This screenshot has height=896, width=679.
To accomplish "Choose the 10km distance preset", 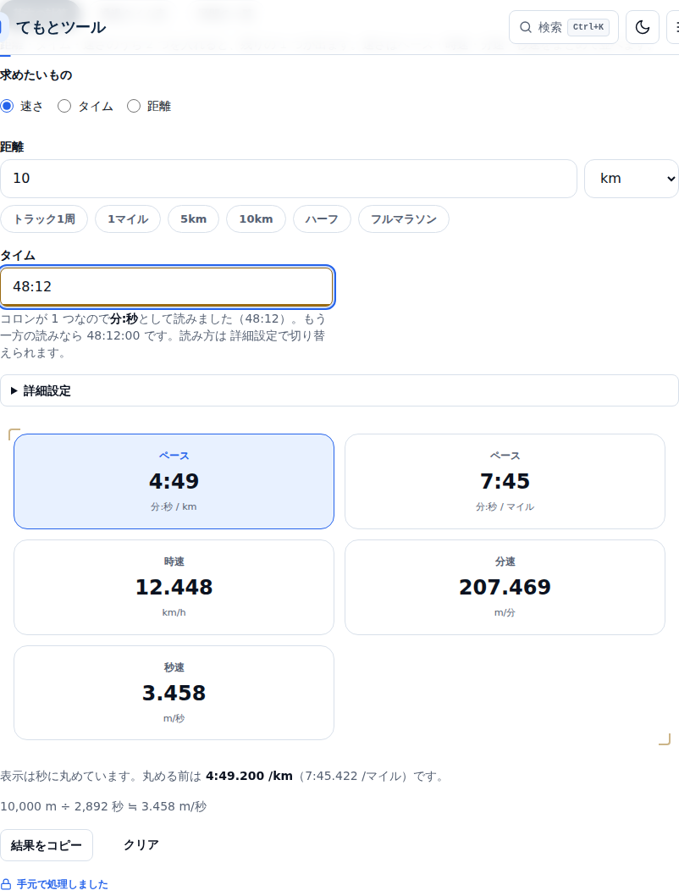I will point(256,218).
